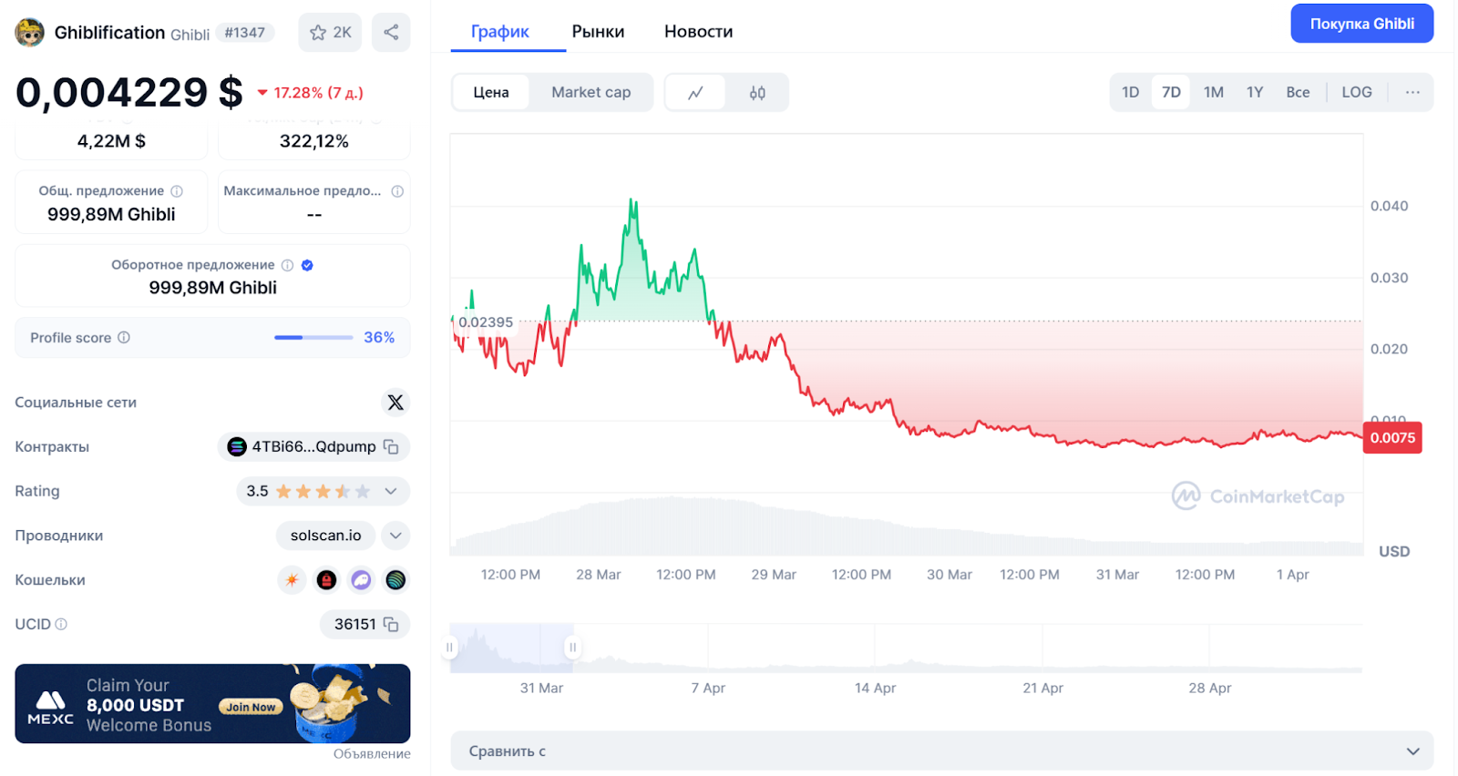The height and width of the screenshot is (776, 1458).
Task: Open UCID info icon
Action: coord(61,624)
